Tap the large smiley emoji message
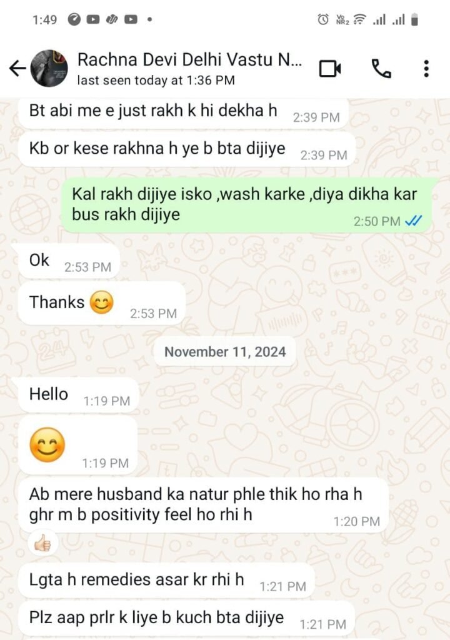 47,445
